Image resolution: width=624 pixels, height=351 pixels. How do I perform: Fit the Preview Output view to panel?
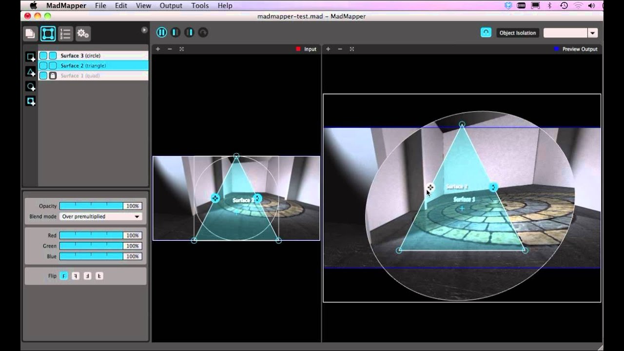tap(351, 49)
